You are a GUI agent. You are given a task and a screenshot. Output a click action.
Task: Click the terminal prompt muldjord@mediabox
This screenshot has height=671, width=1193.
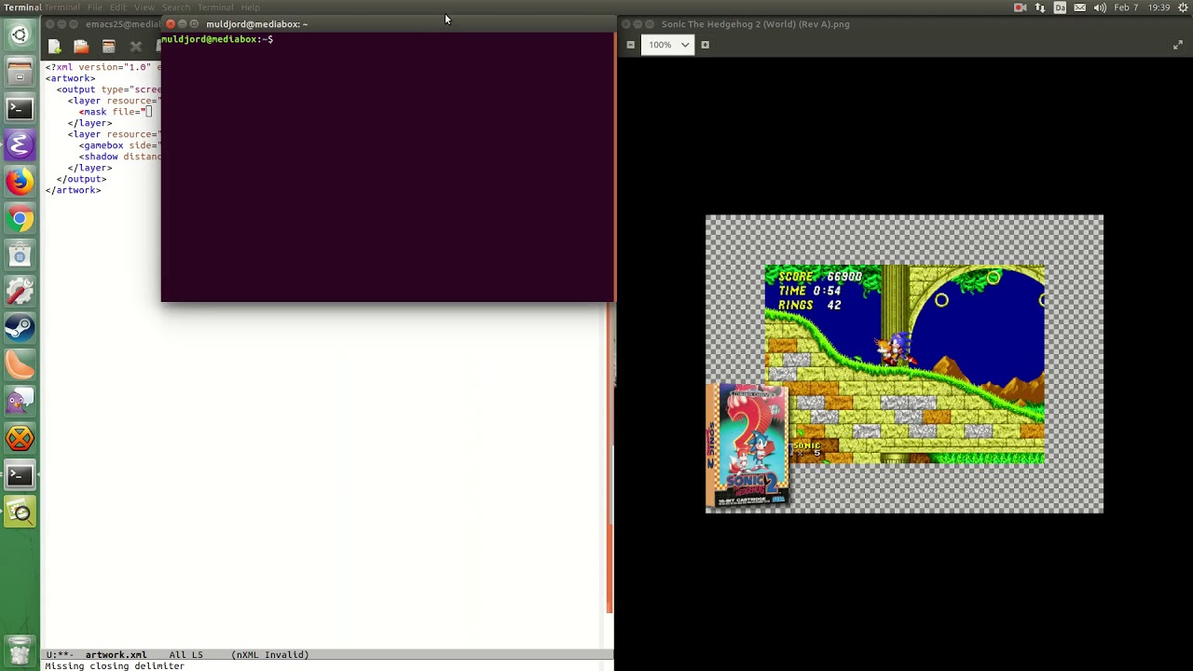[x=216, y=39]
